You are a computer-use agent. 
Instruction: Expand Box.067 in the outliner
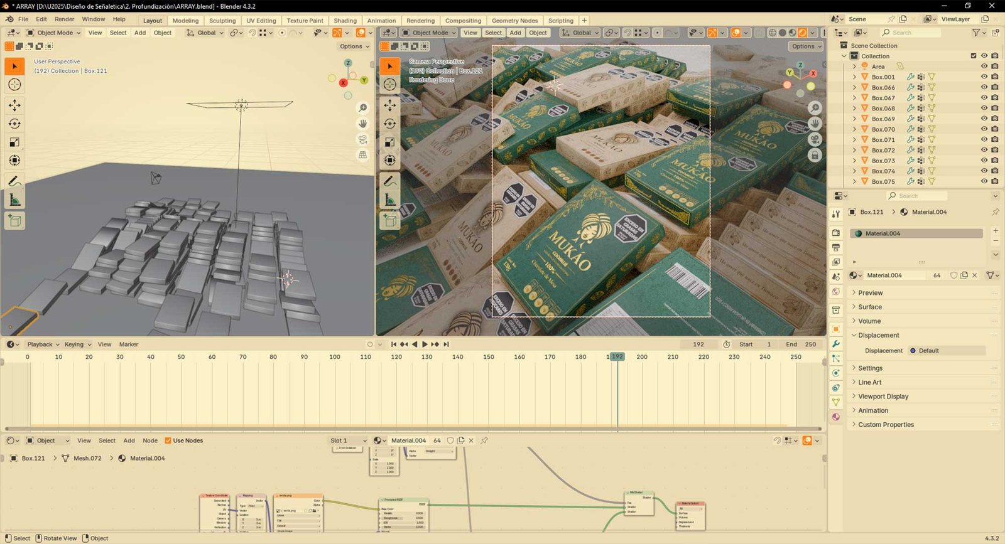pyautogui.click(x=854, y=98)
